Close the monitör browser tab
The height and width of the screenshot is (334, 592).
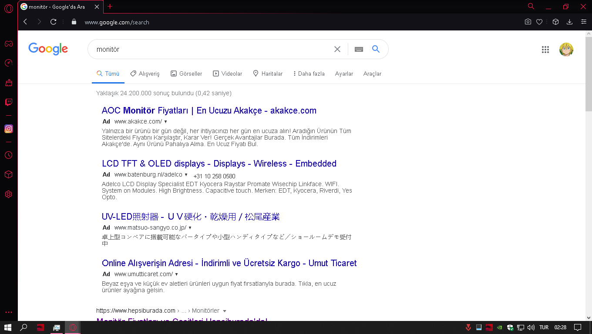(97, 7)
